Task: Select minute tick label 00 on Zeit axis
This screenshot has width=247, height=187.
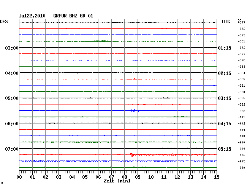Action: click(x=19, y=177)
